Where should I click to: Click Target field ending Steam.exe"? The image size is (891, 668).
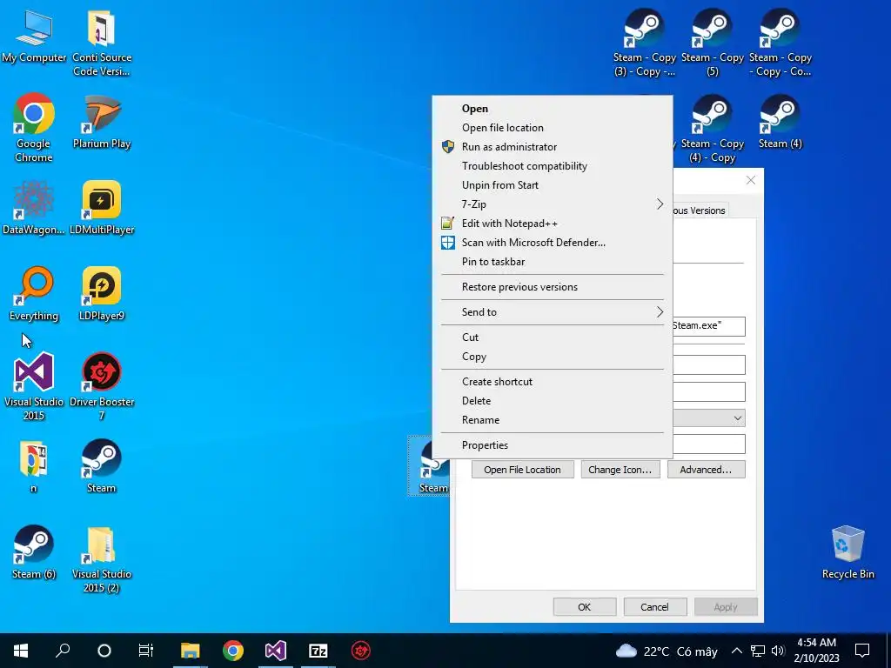[708, 326]
